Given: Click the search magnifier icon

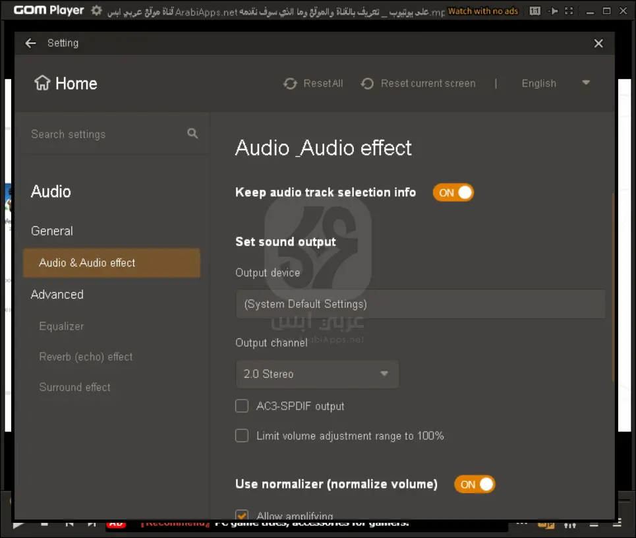Looking at the screenshot, I should [192, 134].
